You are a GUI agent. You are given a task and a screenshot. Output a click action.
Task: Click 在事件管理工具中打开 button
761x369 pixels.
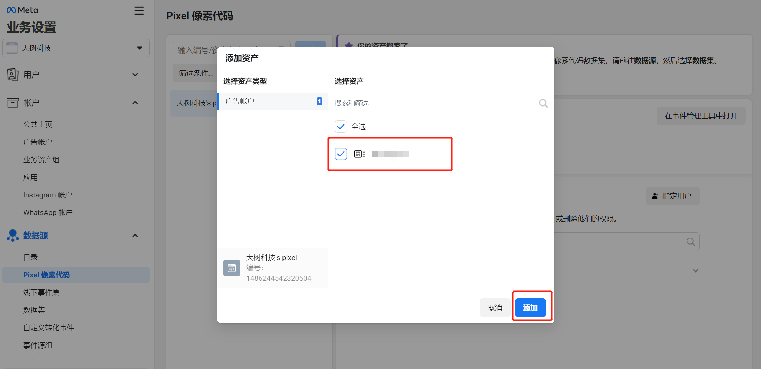tap(701, 116)
